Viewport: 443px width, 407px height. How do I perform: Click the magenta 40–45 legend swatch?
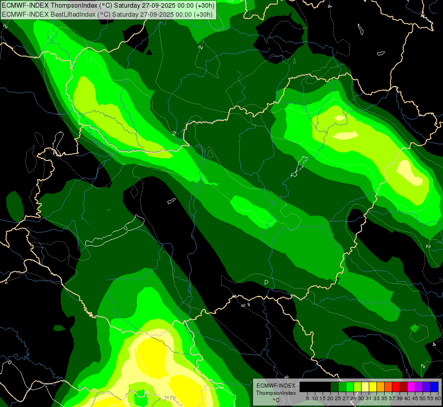coord(411,387)
